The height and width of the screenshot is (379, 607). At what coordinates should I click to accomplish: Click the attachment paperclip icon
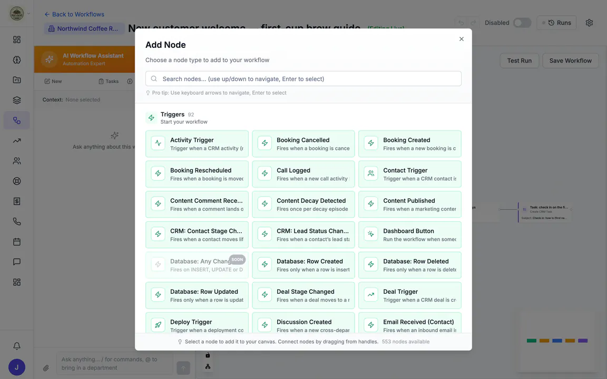(46, 368)
